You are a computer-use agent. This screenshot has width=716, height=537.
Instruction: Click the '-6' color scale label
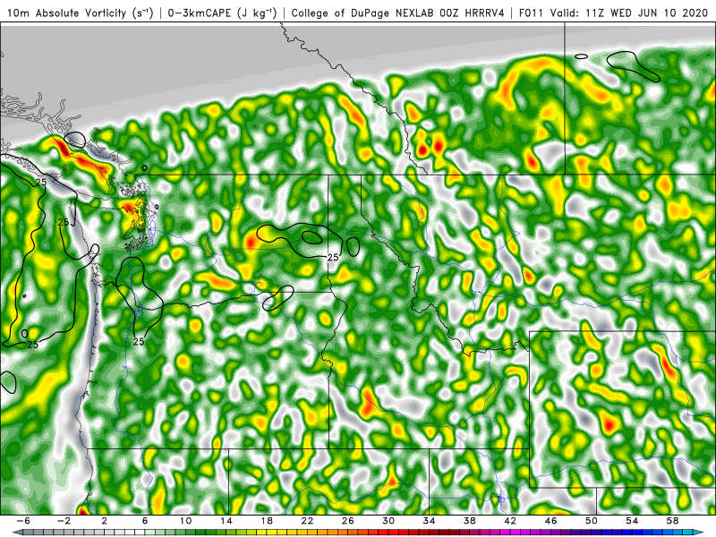tap(23, 521)
